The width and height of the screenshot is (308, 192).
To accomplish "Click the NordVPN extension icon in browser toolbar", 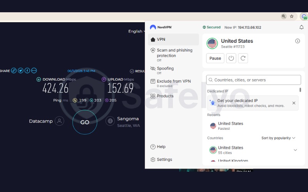I will coord(304,17).
